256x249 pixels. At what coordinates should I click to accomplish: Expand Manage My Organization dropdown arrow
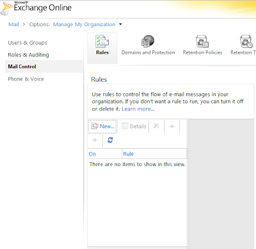(x=120, y=24)
